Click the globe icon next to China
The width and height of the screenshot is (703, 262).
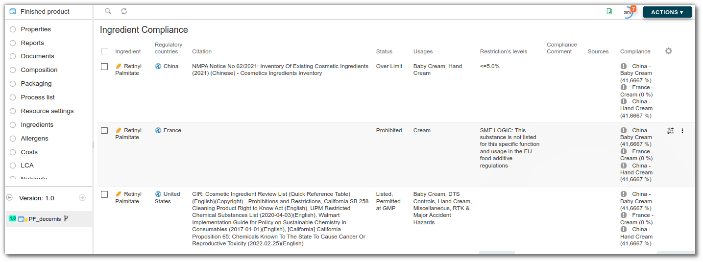[158, 66]
